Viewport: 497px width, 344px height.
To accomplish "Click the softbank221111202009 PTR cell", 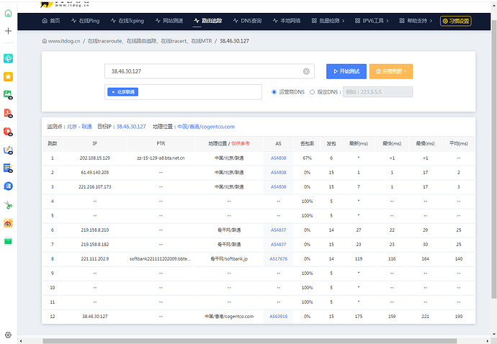I will pos(161,259).
